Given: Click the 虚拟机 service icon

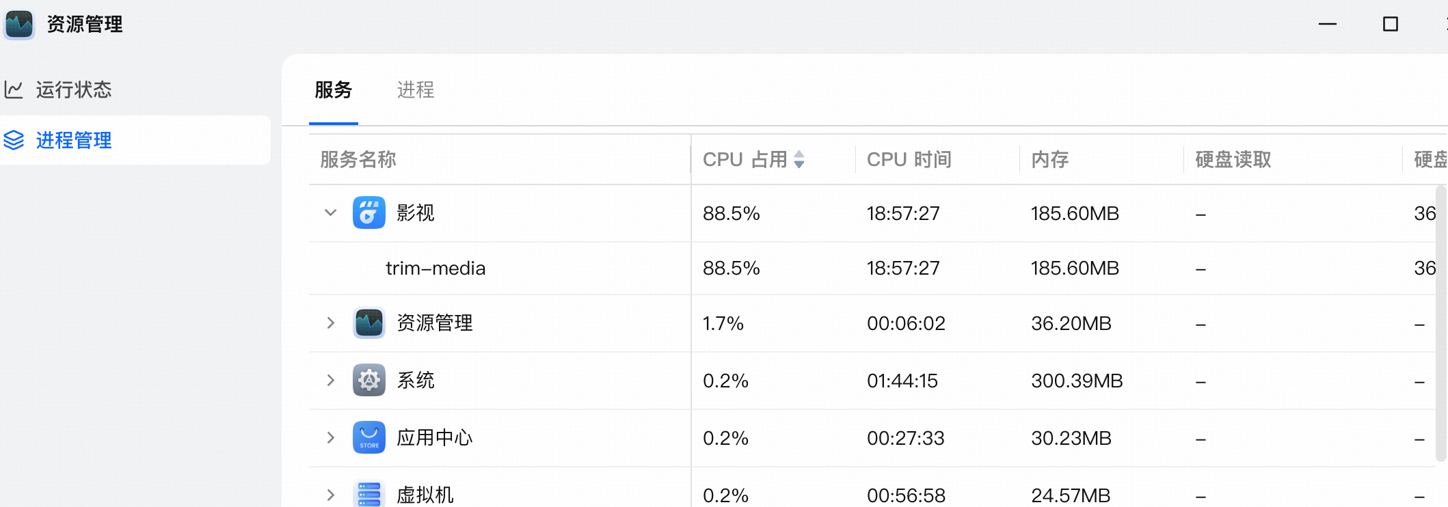Looking at the screenshot, I should (368, 494).
